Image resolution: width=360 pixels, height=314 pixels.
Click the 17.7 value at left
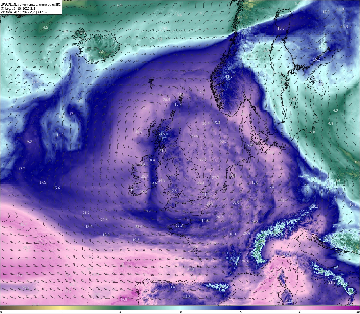click(22, 169)
